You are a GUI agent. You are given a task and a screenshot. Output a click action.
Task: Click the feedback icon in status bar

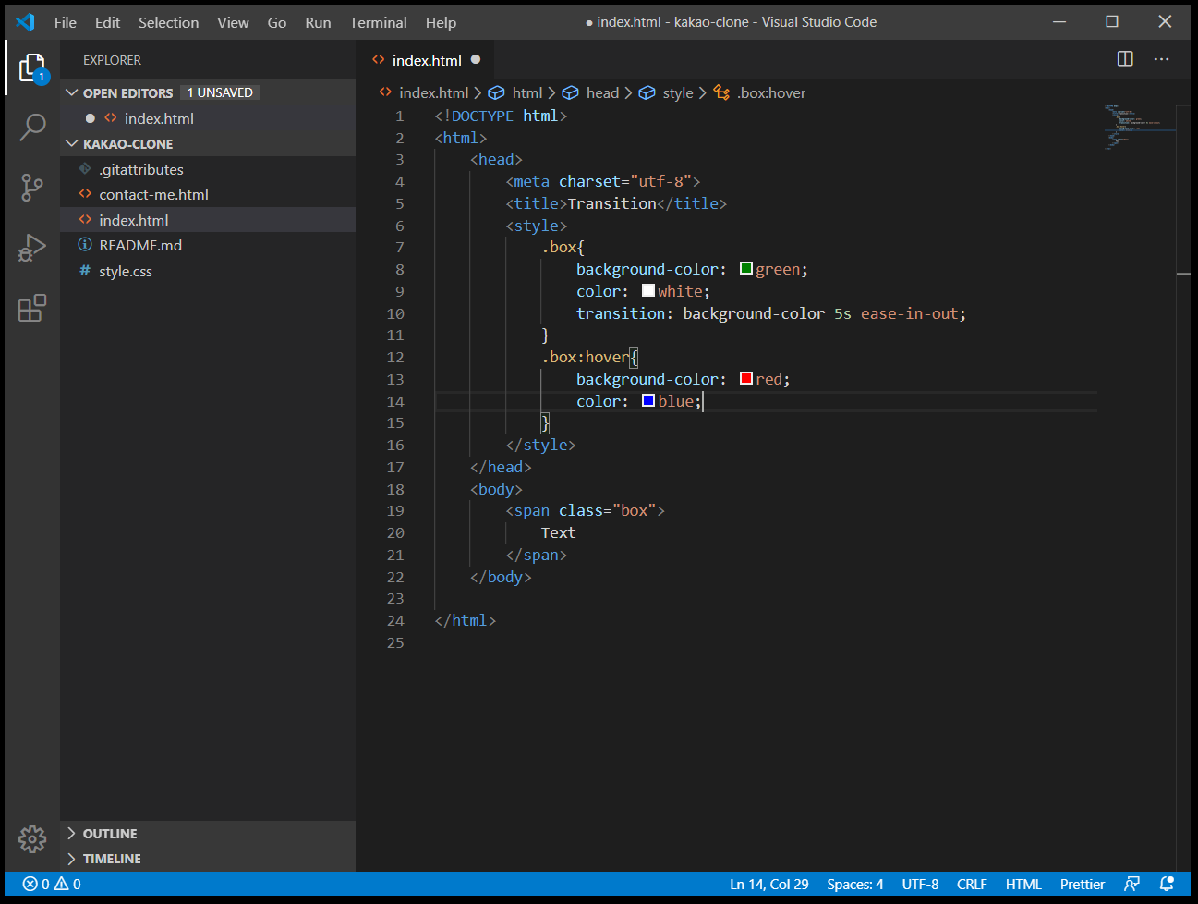1131,885
